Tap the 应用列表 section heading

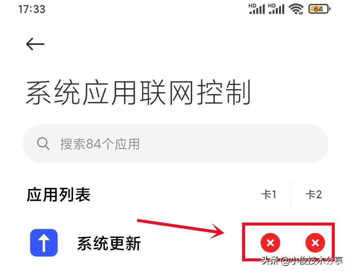click(58, 195)
